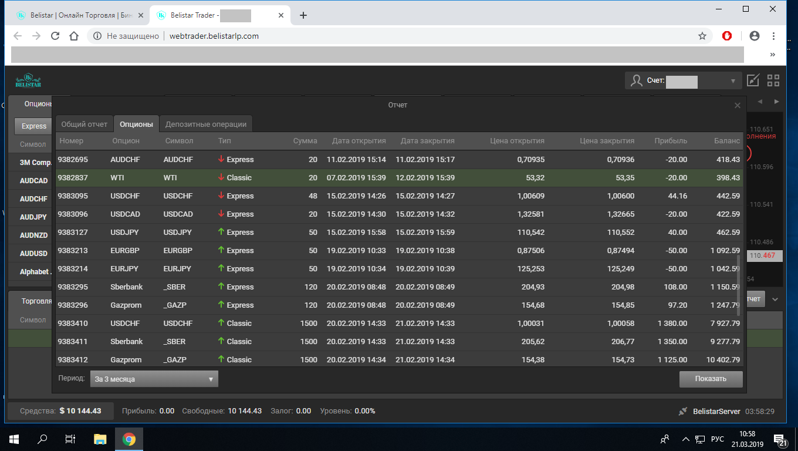Screen dimensions: 798x451
Task: Show hidden tray icons arrow
Action: tap(685, 439)
